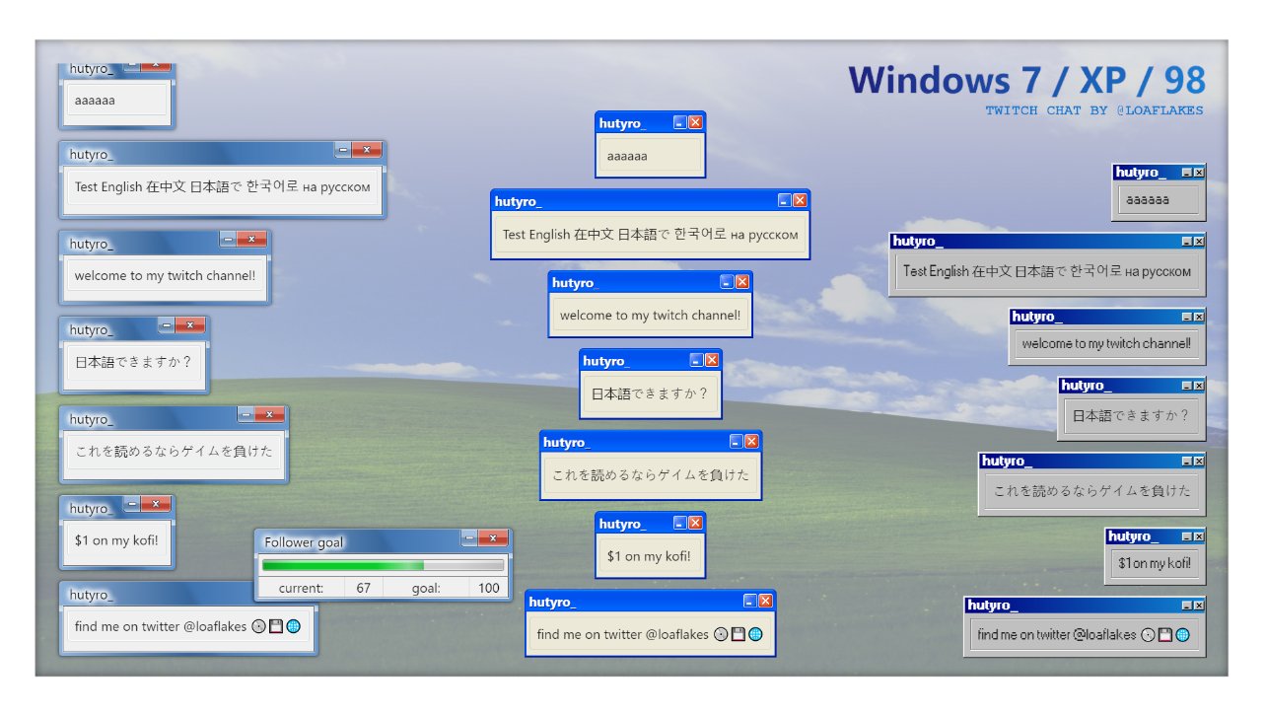Minimize the blue XP 'Test English' chat window

click(x=784, y=200)
